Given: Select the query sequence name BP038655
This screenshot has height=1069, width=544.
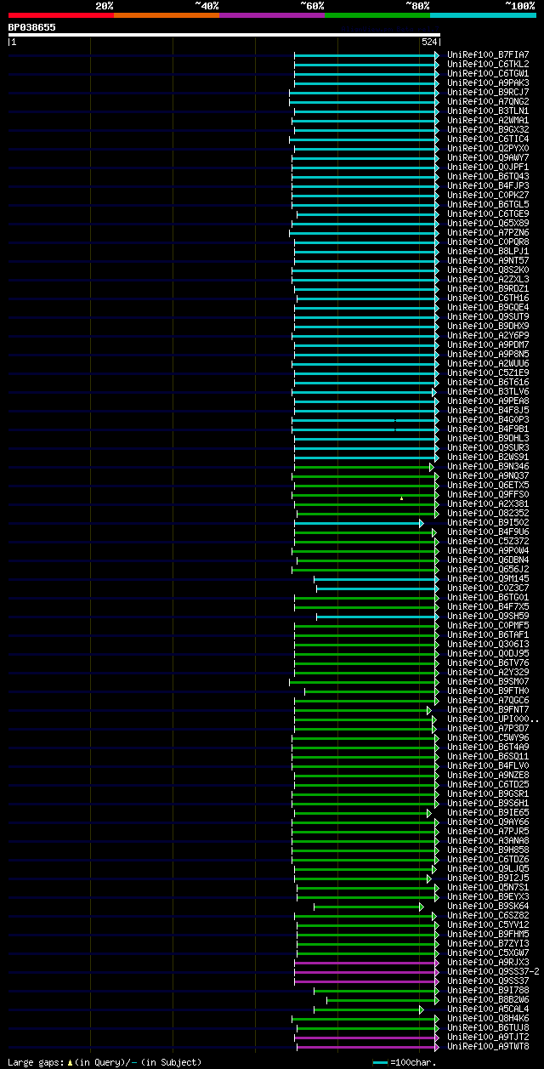Looking at the screenshot, I should pyautogui.click(x=32, y=27).
